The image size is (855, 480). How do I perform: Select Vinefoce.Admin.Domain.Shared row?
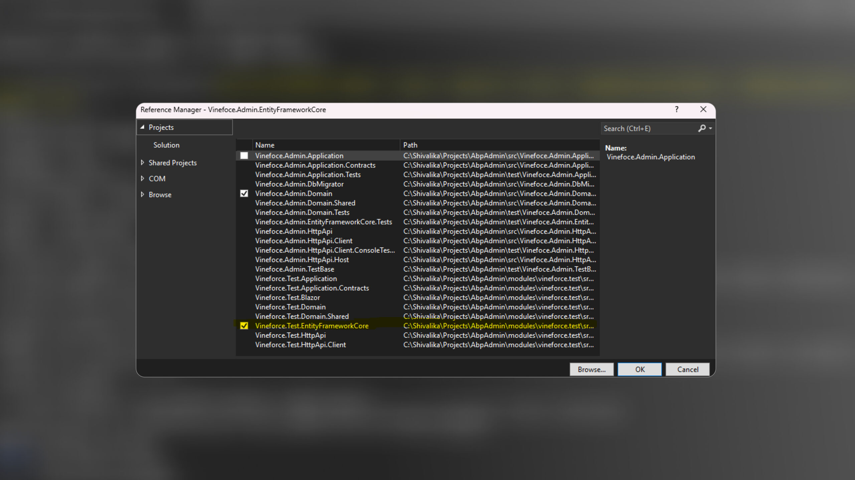[x=417, y=203]
